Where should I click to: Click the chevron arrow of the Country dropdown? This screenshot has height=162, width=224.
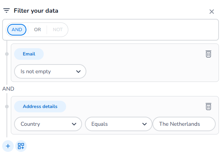point(74,124)
